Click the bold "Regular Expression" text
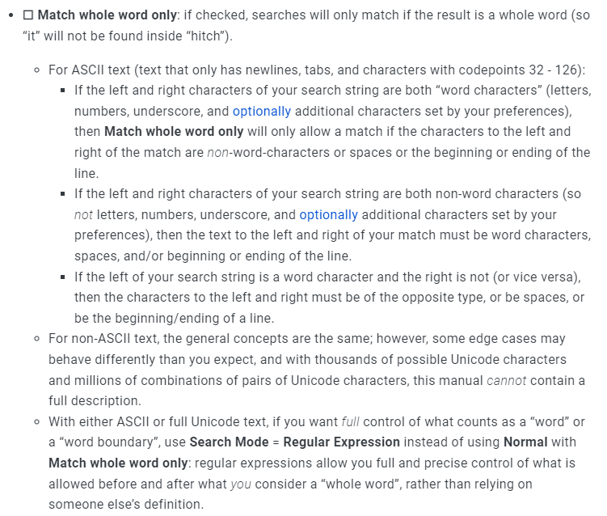Image resolution: width=607 pixels, height=516 pixels. (341, 442)
